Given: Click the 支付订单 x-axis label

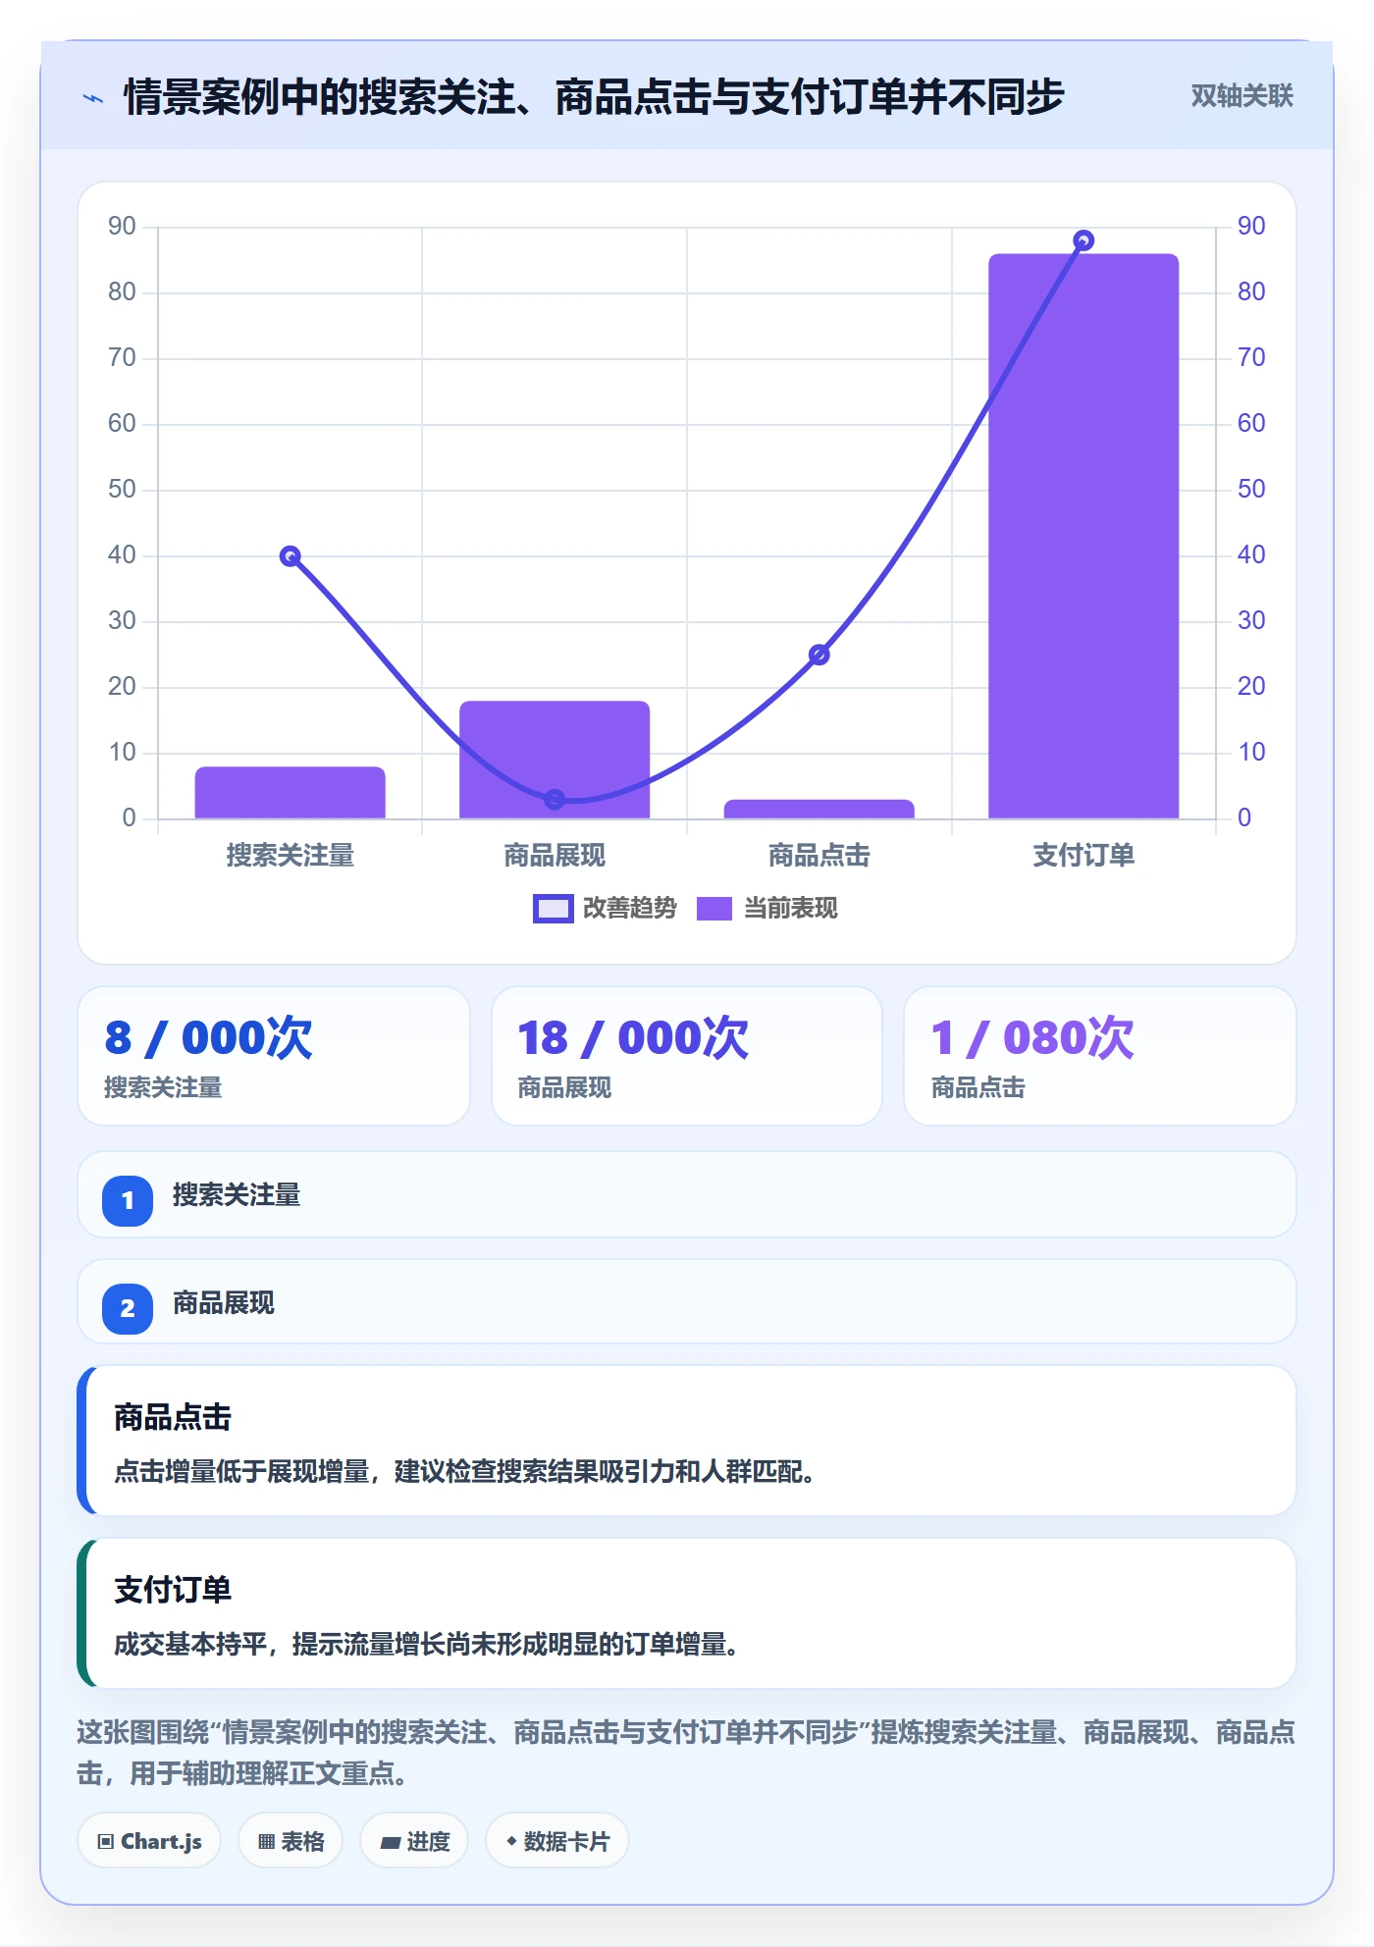Looking at the screenshot, I should (x=1083, y=856).
